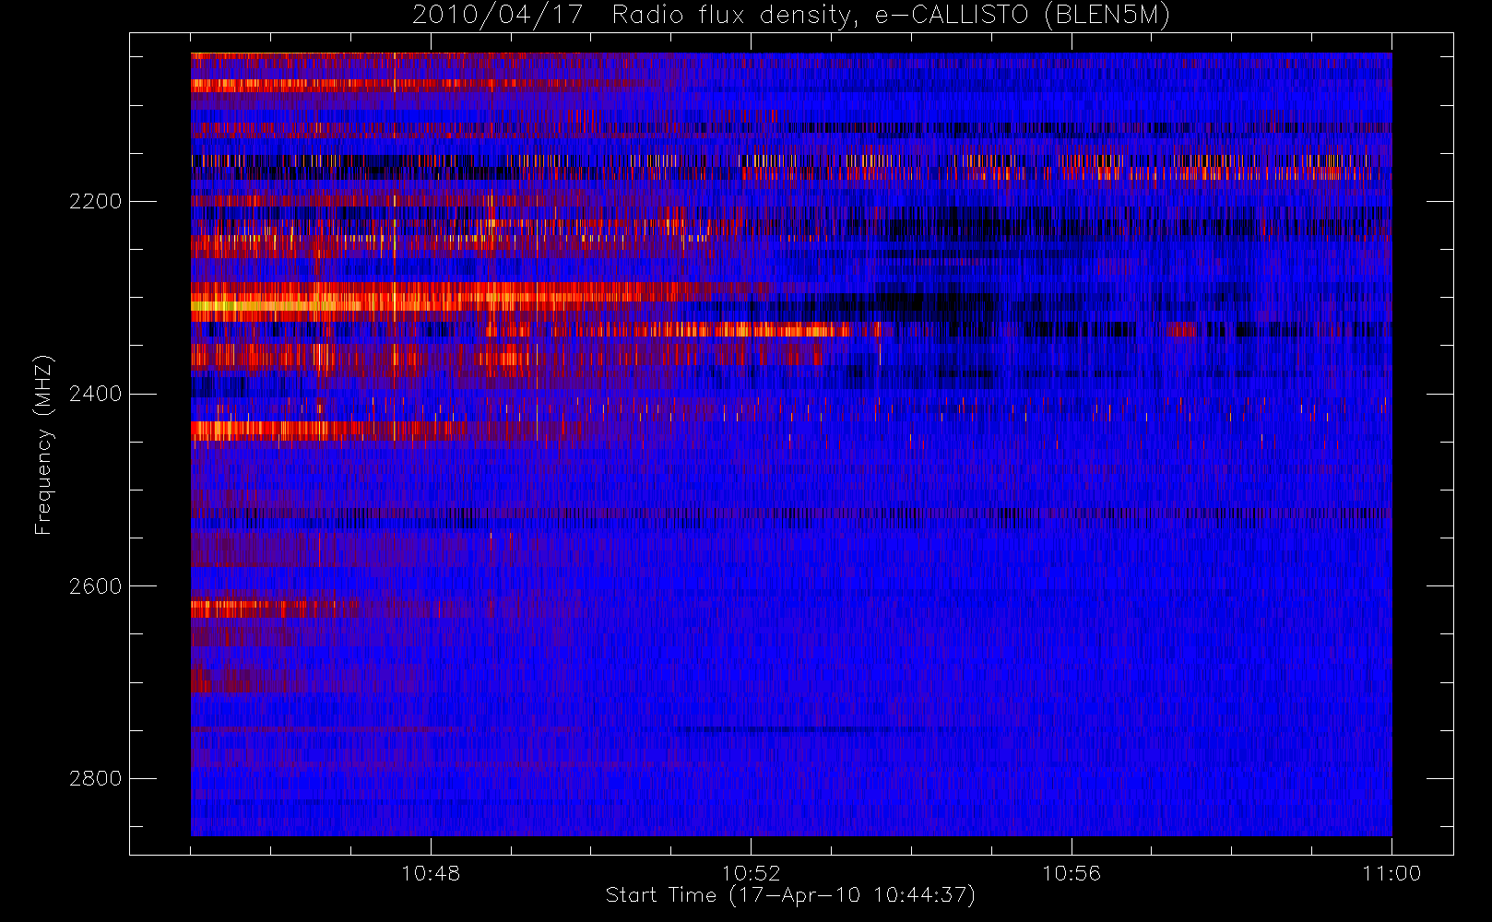Click the "Frequency (MHZ)" axis title

pos(43,445)
